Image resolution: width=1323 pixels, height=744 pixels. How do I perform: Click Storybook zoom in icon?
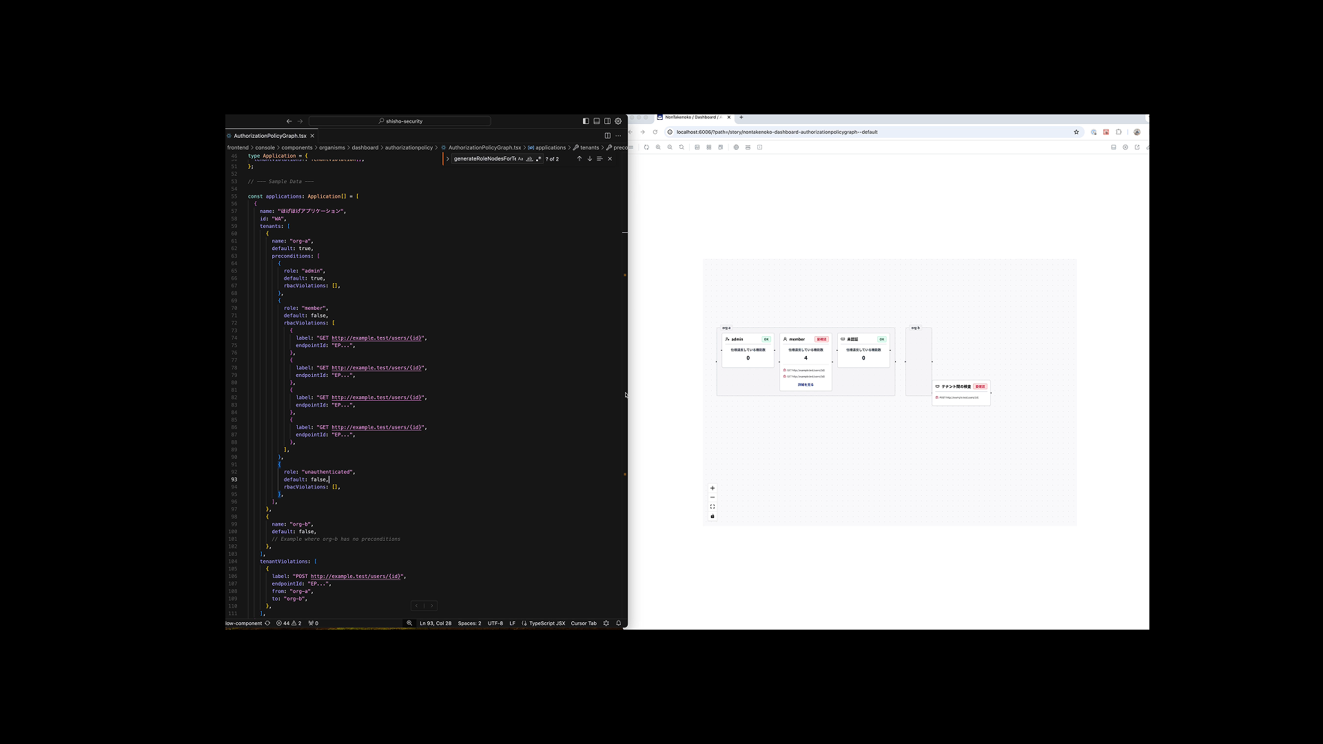coord(658,147)
